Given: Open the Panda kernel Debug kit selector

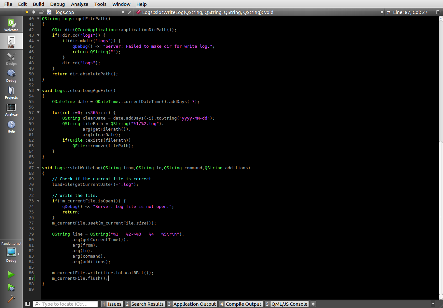Looking at the screenshot, I should click(11, 253).
